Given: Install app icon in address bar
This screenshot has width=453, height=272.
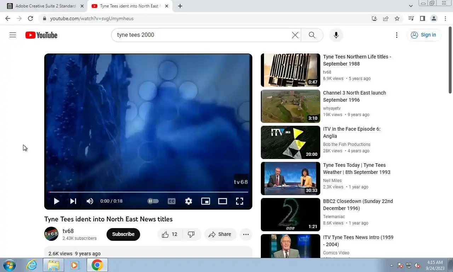Looking at the screenshot, I should (374, 18).
